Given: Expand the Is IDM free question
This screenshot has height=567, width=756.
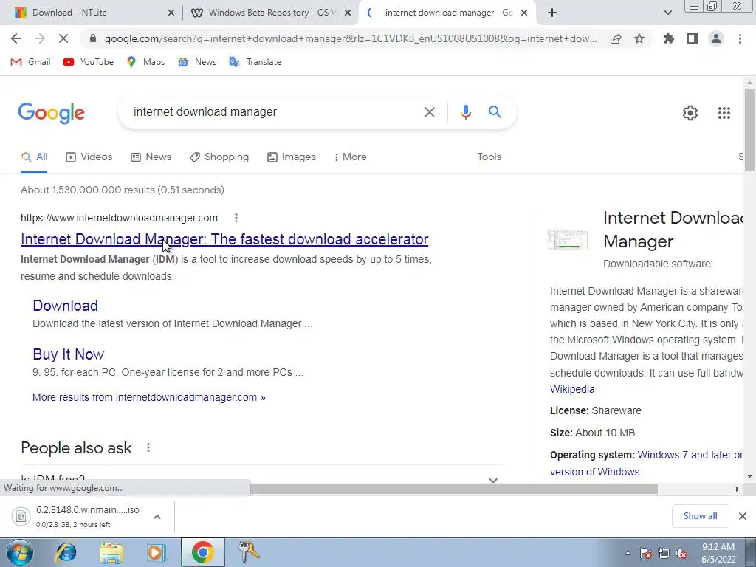Looking at the screenshot, I should (x=262, y=479).
